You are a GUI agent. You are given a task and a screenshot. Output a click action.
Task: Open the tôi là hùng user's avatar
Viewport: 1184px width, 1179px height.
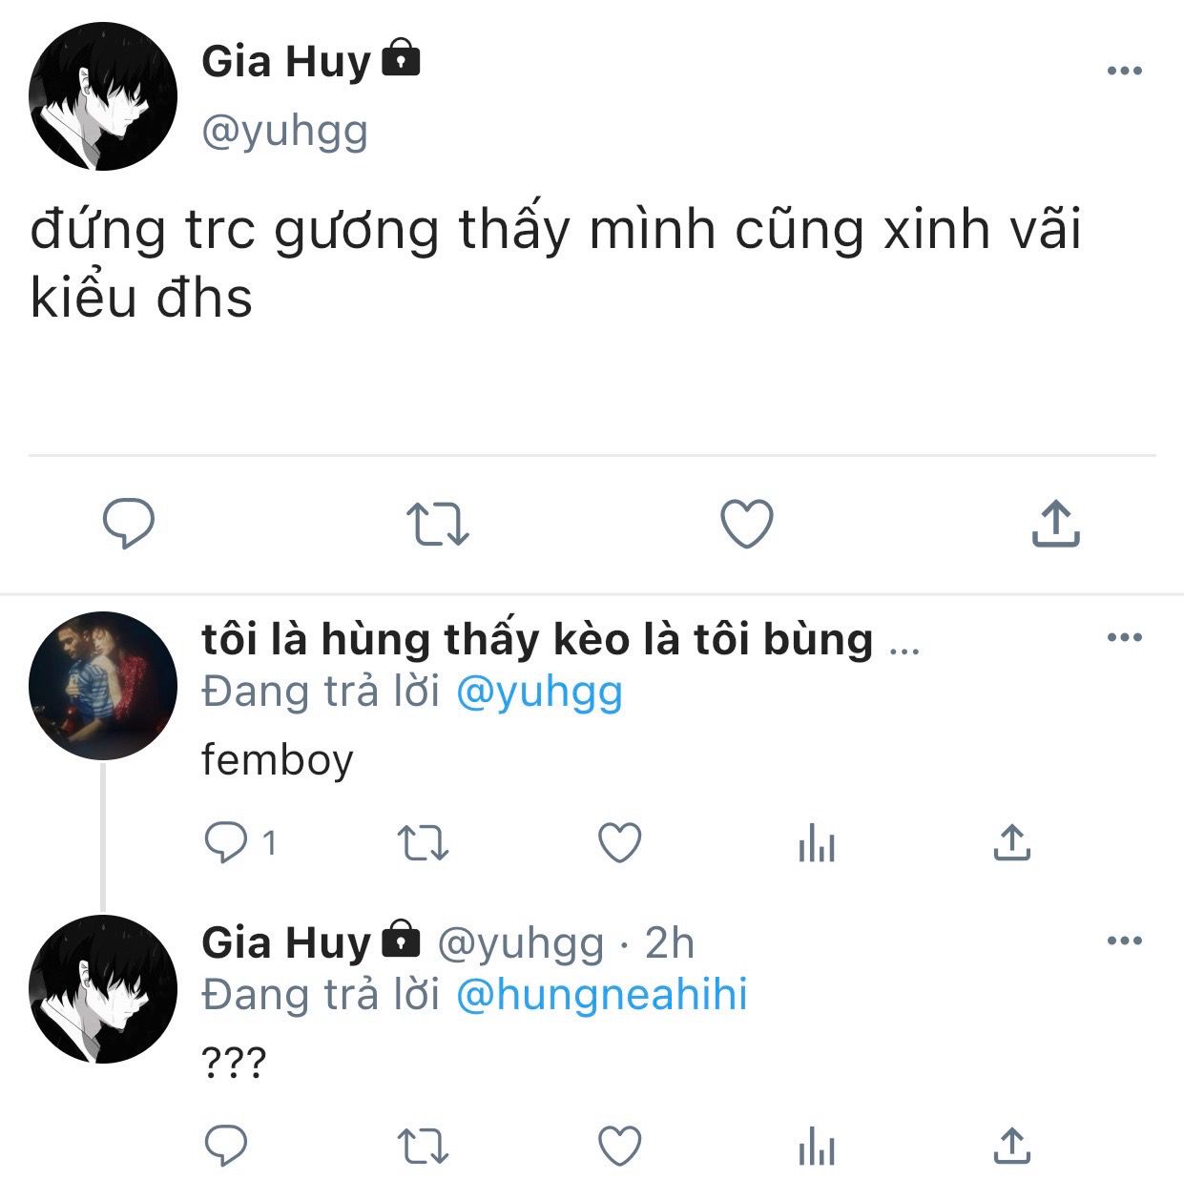[x=103, y=686]
